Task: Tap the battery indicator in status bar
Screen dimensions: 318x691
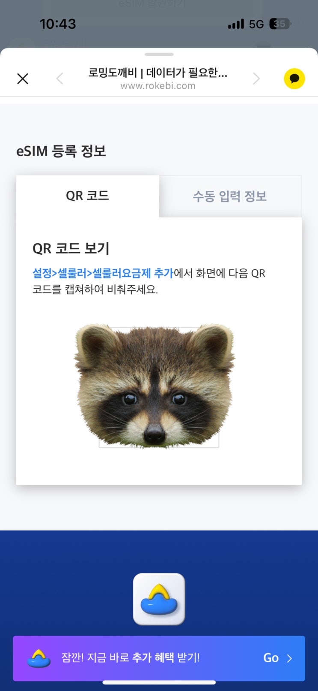Action: (280, 24)
